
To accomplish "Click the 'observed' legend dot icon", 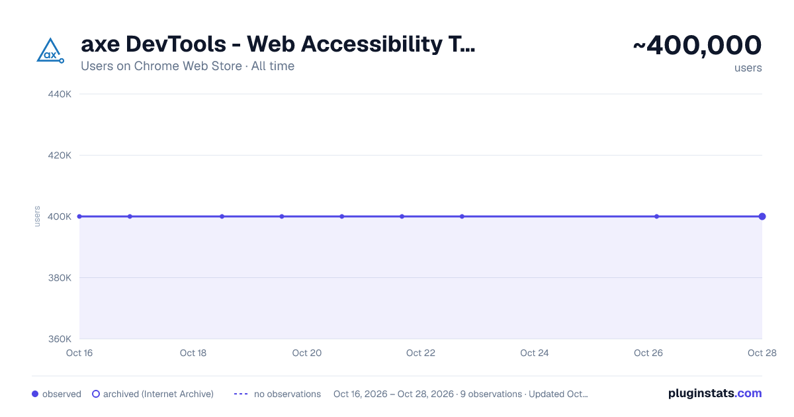I will (x=35, y=394).
